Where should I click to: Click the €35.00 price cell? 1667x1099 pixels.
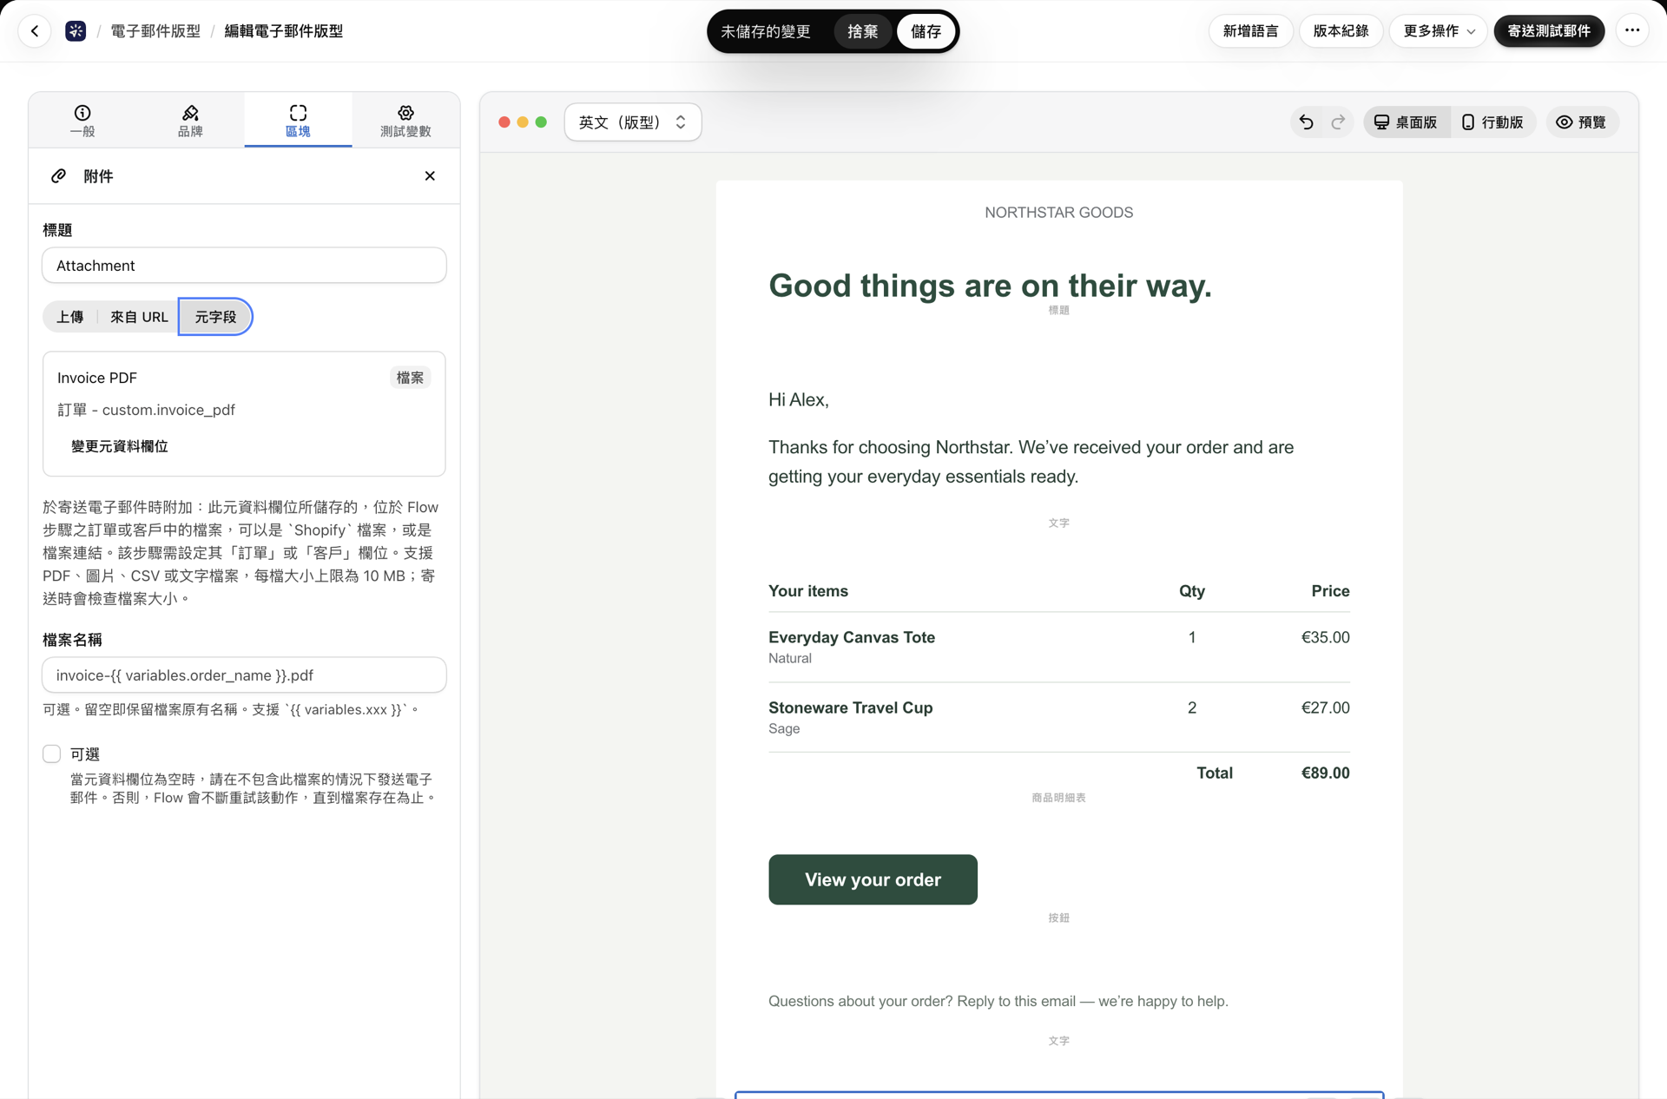pos(1325,637)
